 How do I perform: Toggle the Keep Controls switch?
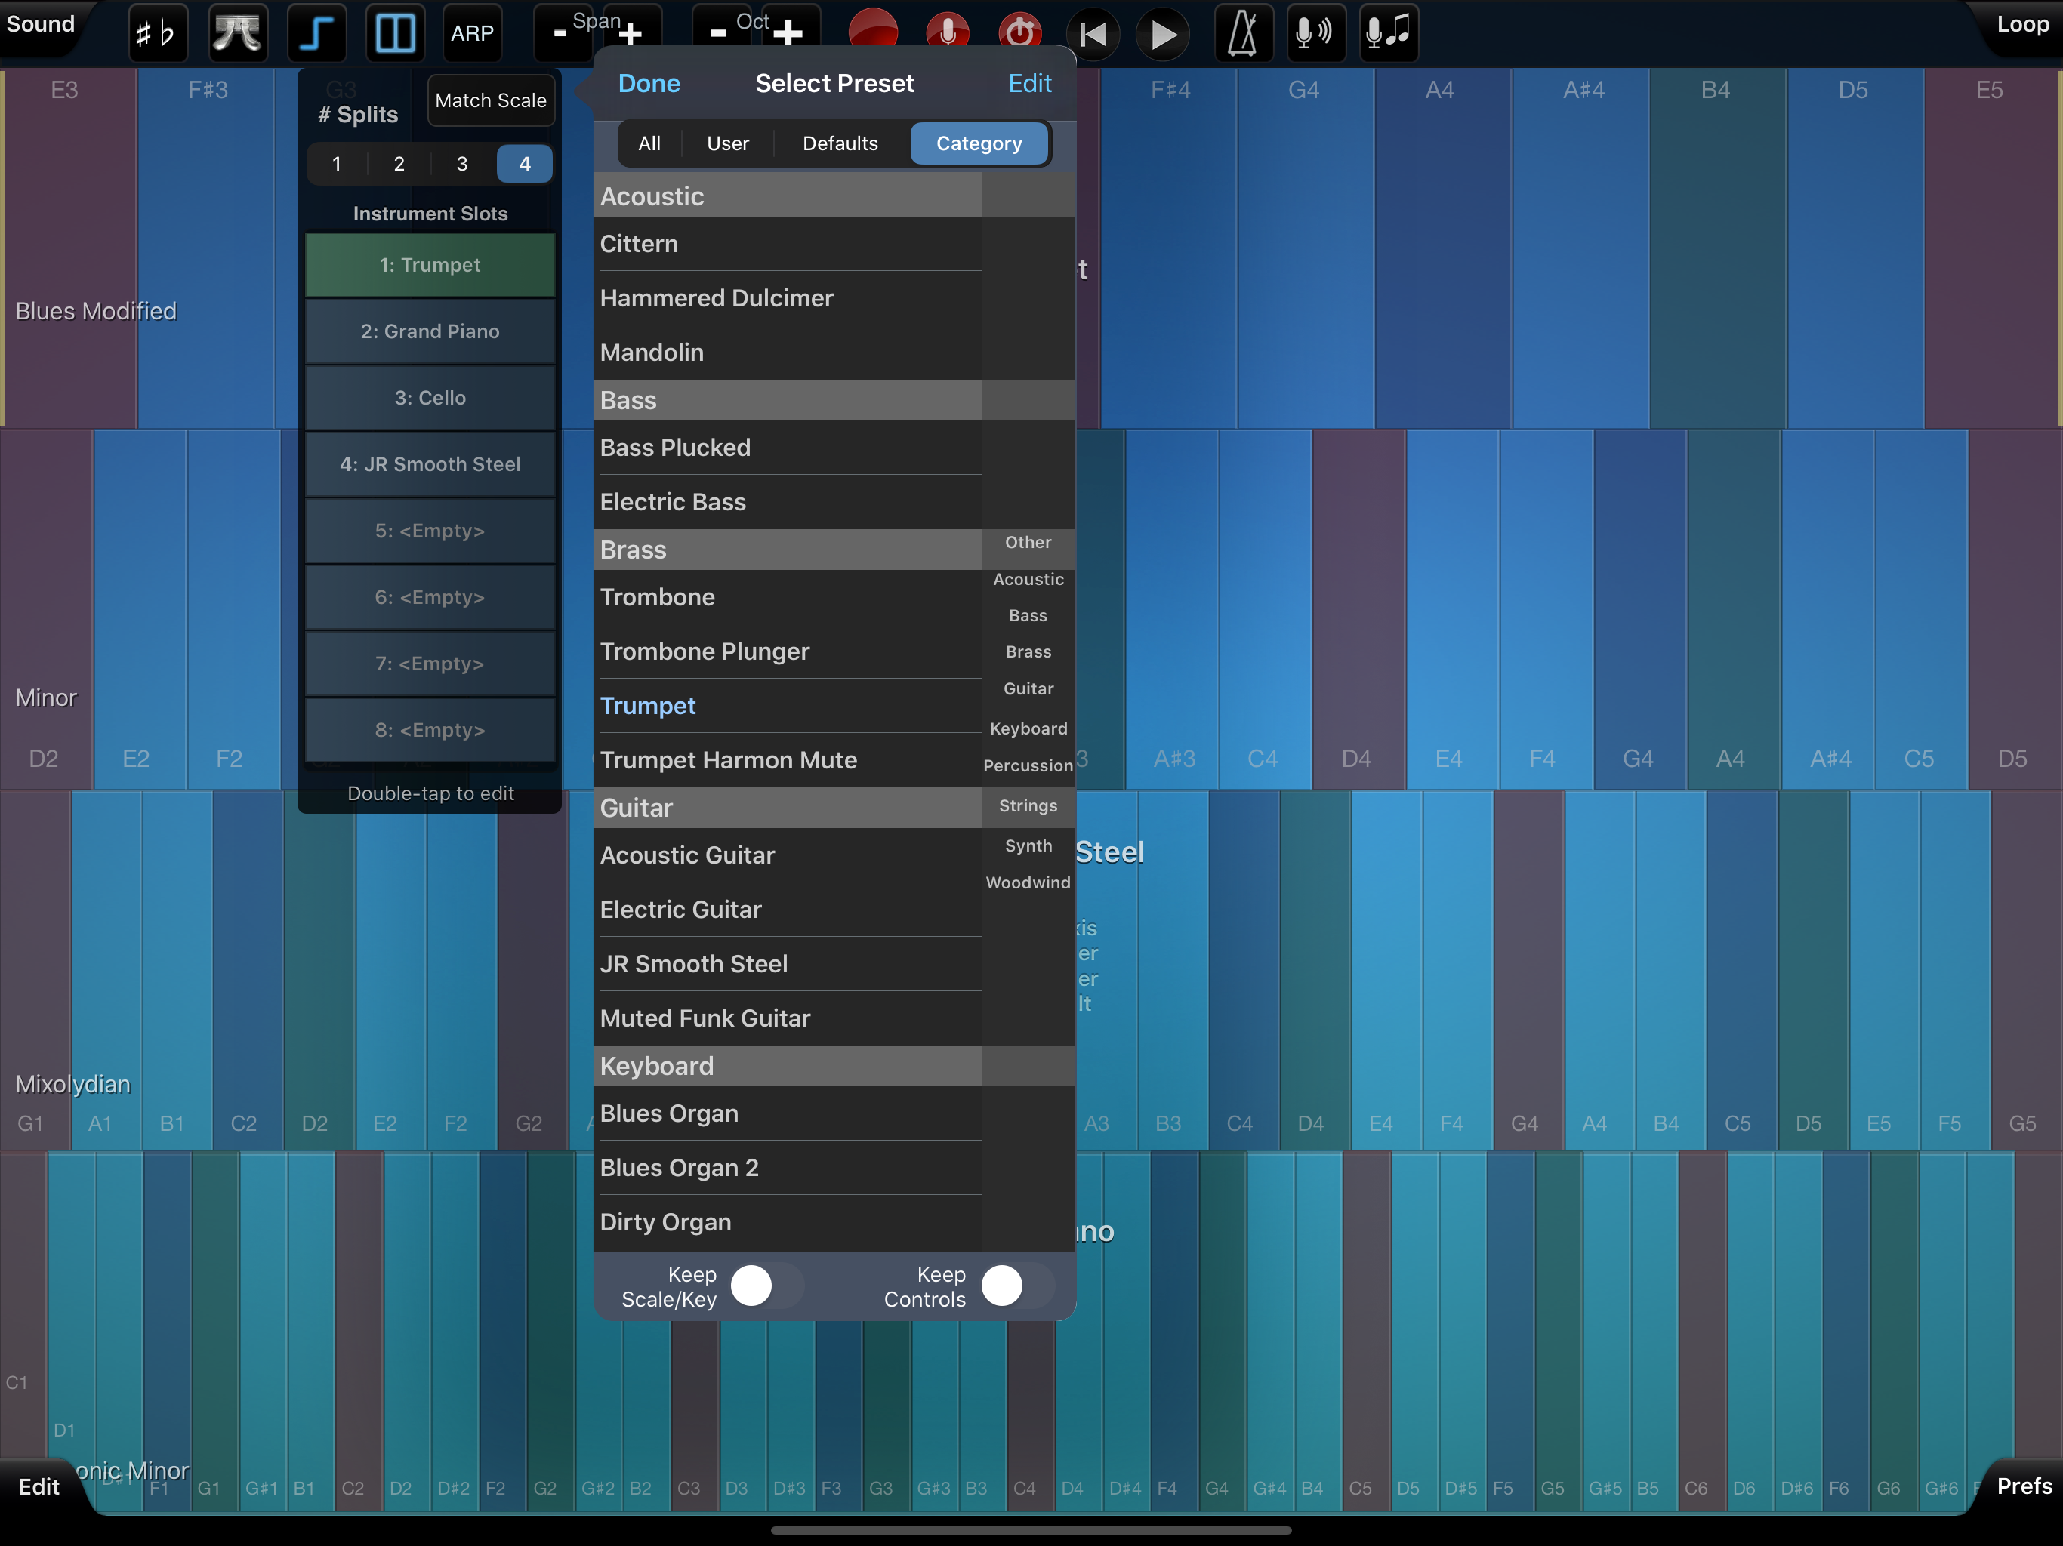coord(1016,1286)
